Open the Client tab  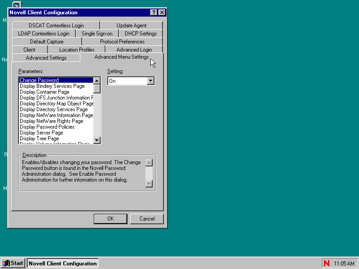(x=29, y=50)
